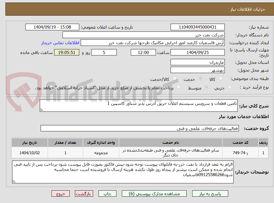
Task: Click the شماره نیاز number field
Action: [198, 27]
